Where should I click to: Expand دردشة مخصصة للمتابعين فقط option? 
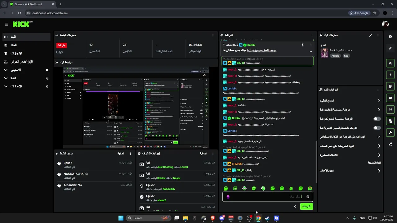click(x=350, y=110)
